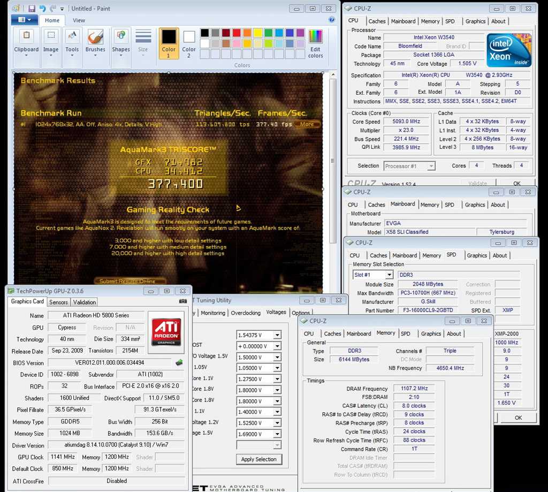
Task: Click the Paint palette icon in title bar
Action: 17,9
